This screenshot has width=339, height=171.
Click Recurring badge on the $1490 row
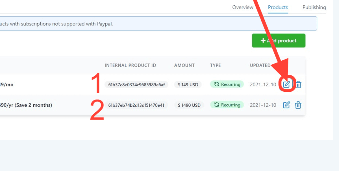[227, 105]
